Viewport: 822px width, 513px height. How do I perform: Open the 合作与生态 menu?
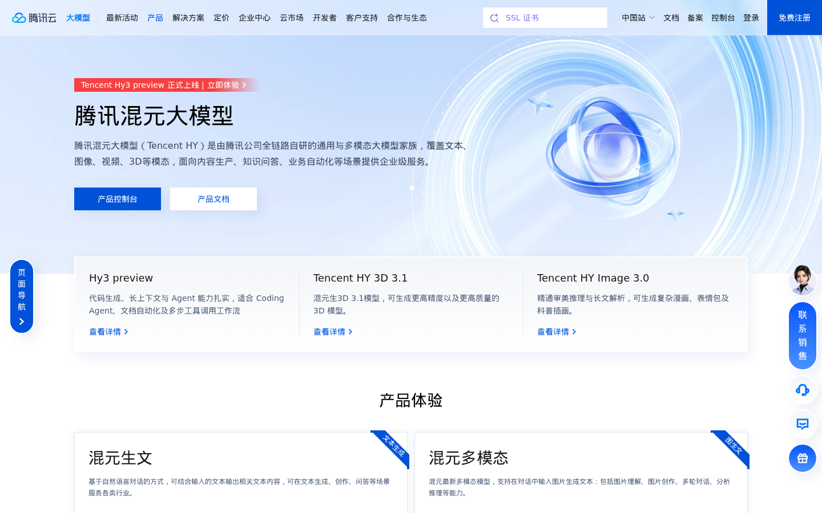(x=407, y=18)
